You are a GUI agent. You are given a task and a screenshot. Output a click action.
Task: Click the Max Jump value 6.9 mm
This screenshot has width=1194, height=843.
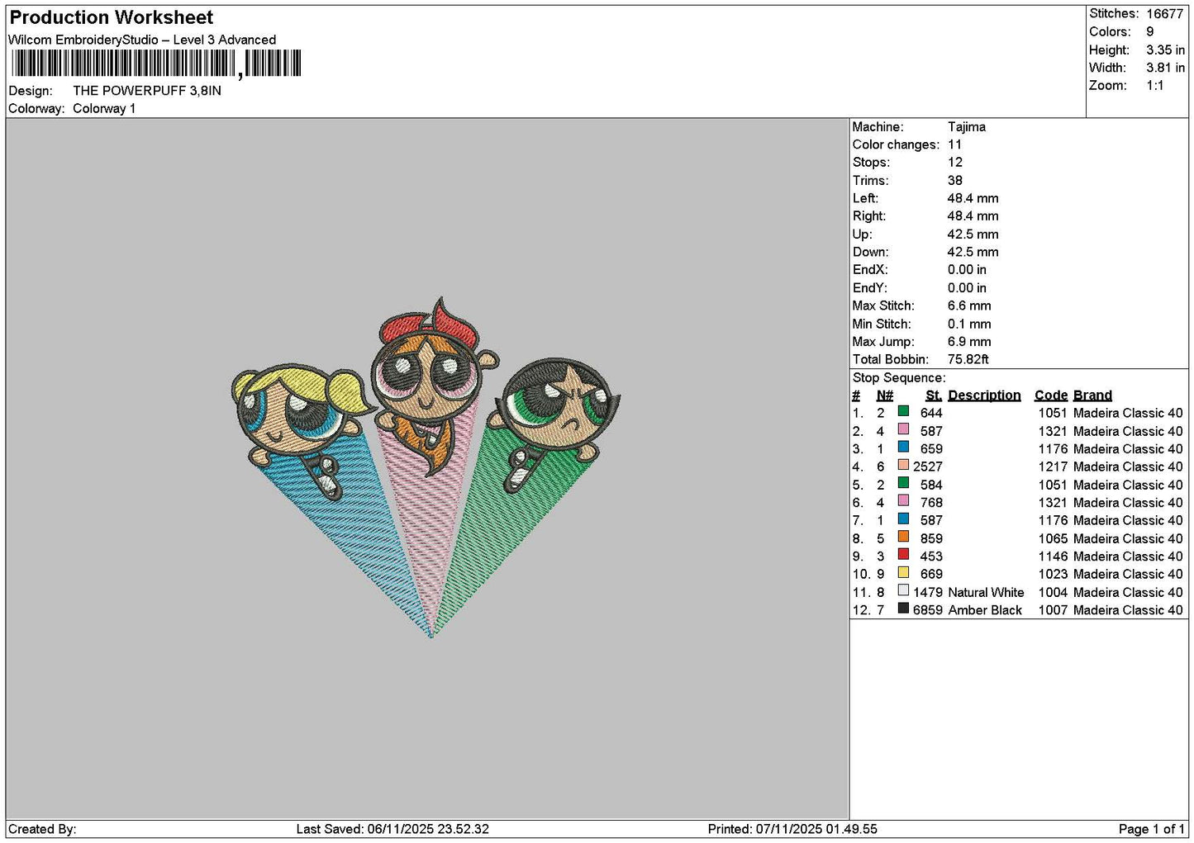969,342
